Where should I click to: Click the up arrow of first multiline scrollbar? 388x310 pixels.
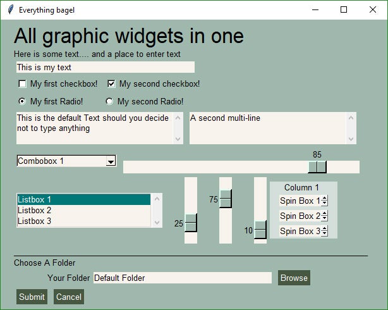click(x=178, y=118)
